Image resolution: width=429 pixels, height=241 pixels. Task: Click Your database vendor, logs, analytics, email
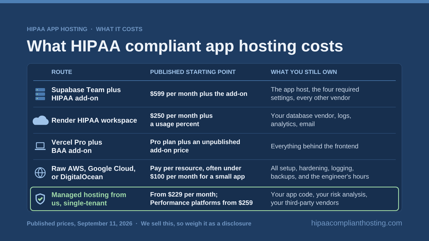click(311, 120)
